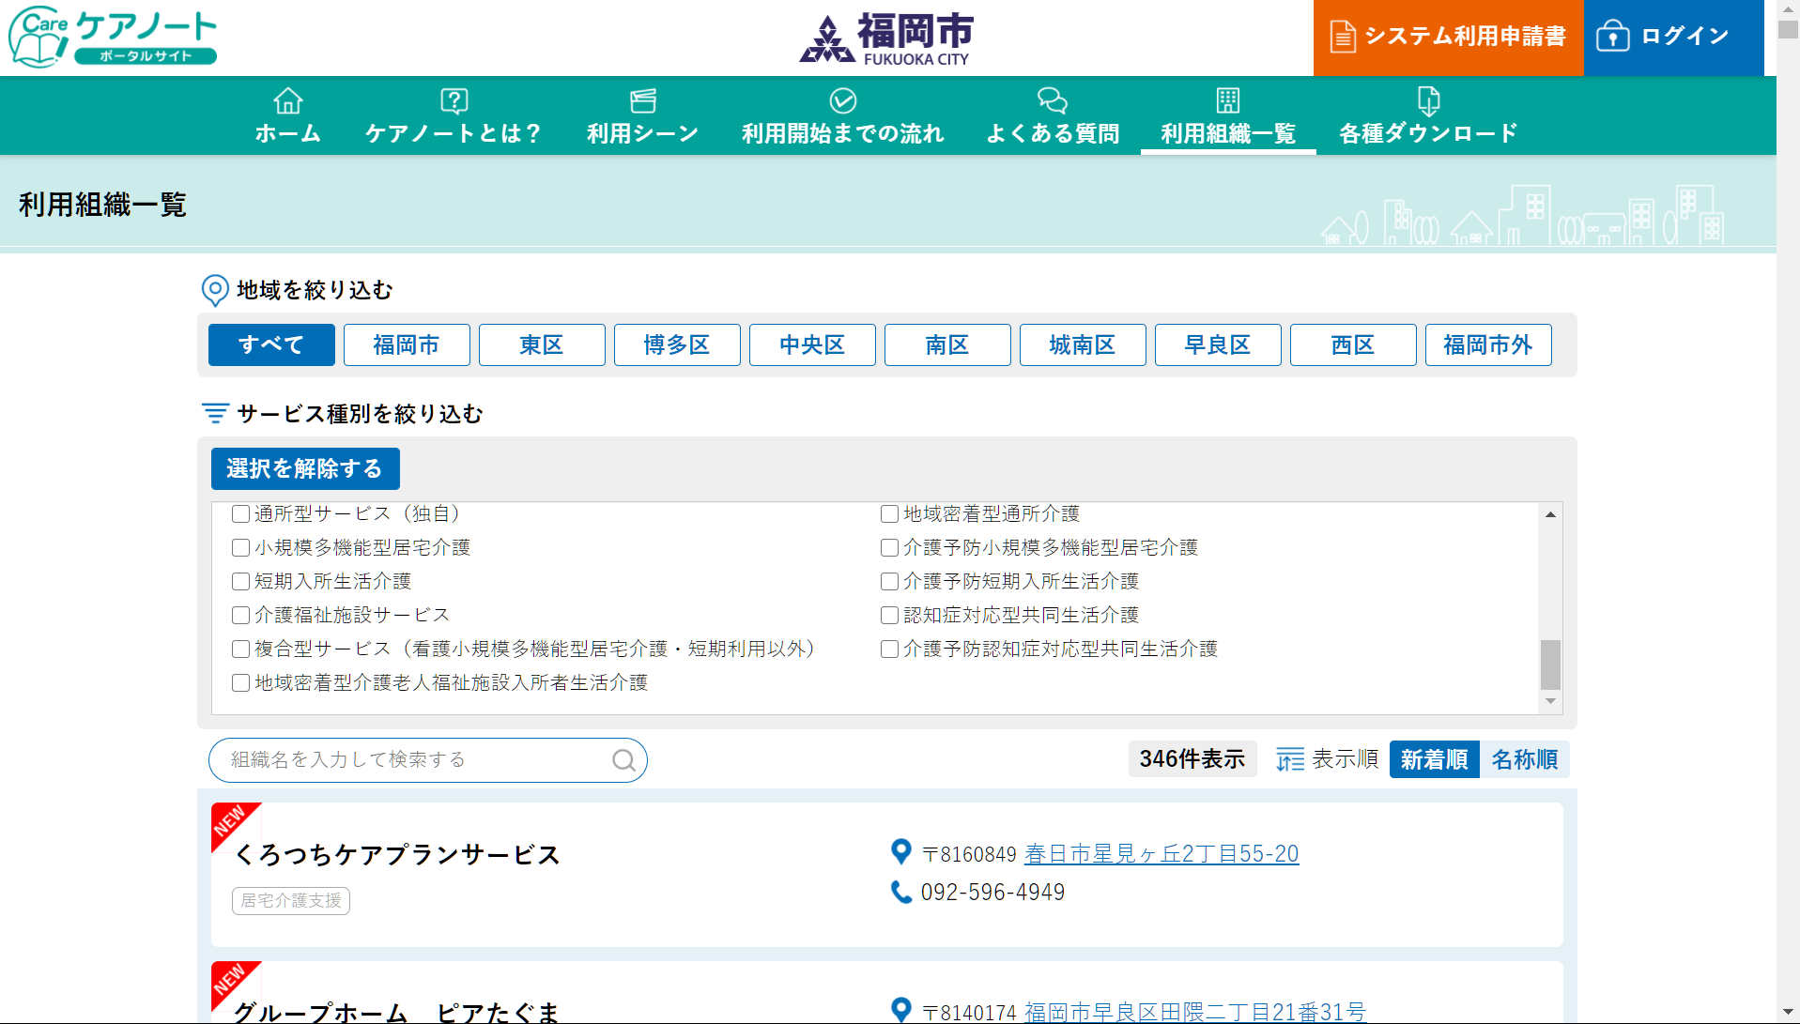Click the speech bubble icon for よくある質問
Viewport: 1800px width, 1024px height.
click(1052, 100)
